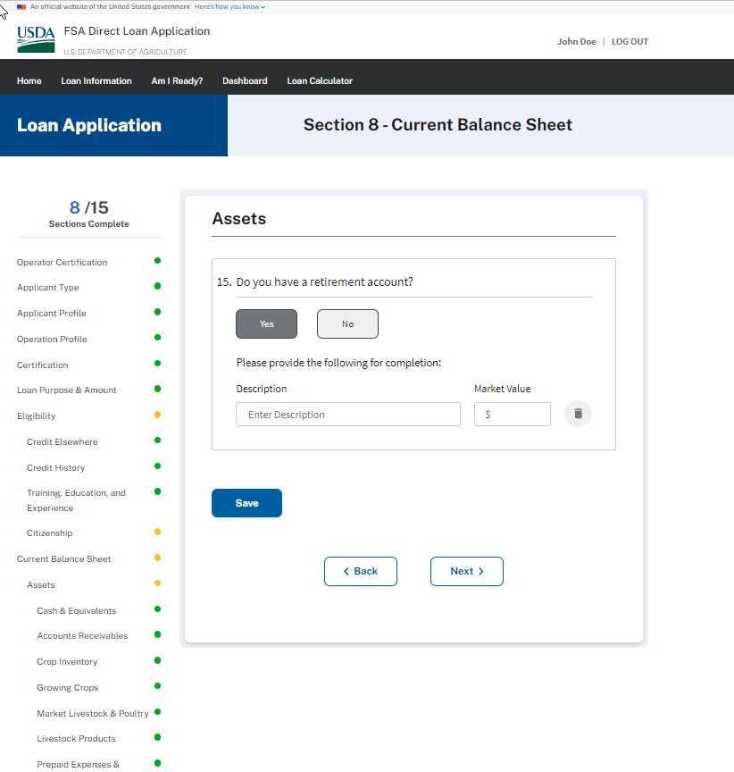This screenshot has height=772, width=734.
Task: Click the Save button
Action: 246,503
